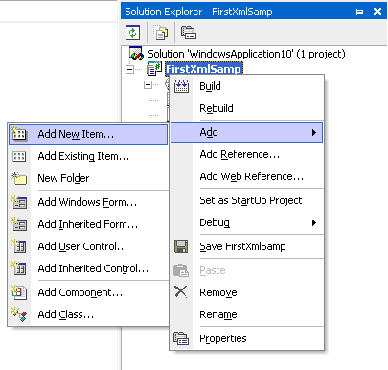This screenshot has height=370, width=388.
Task: Click the Add Inherited Form icon
Action: pos(19,224)
